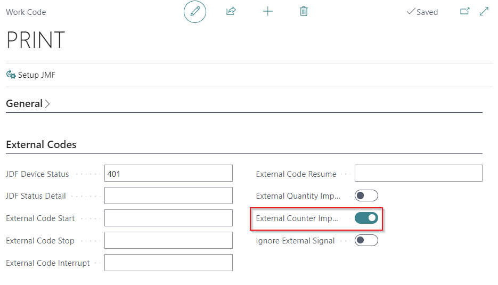The image size is (498, 285).
Task: Select the External Code Start field
Action: point(168,218)
